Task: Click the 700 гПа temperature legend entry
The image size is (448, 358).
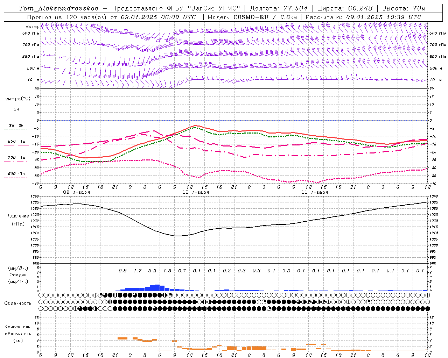Action: pyautogui.click(x=16, y=158)
